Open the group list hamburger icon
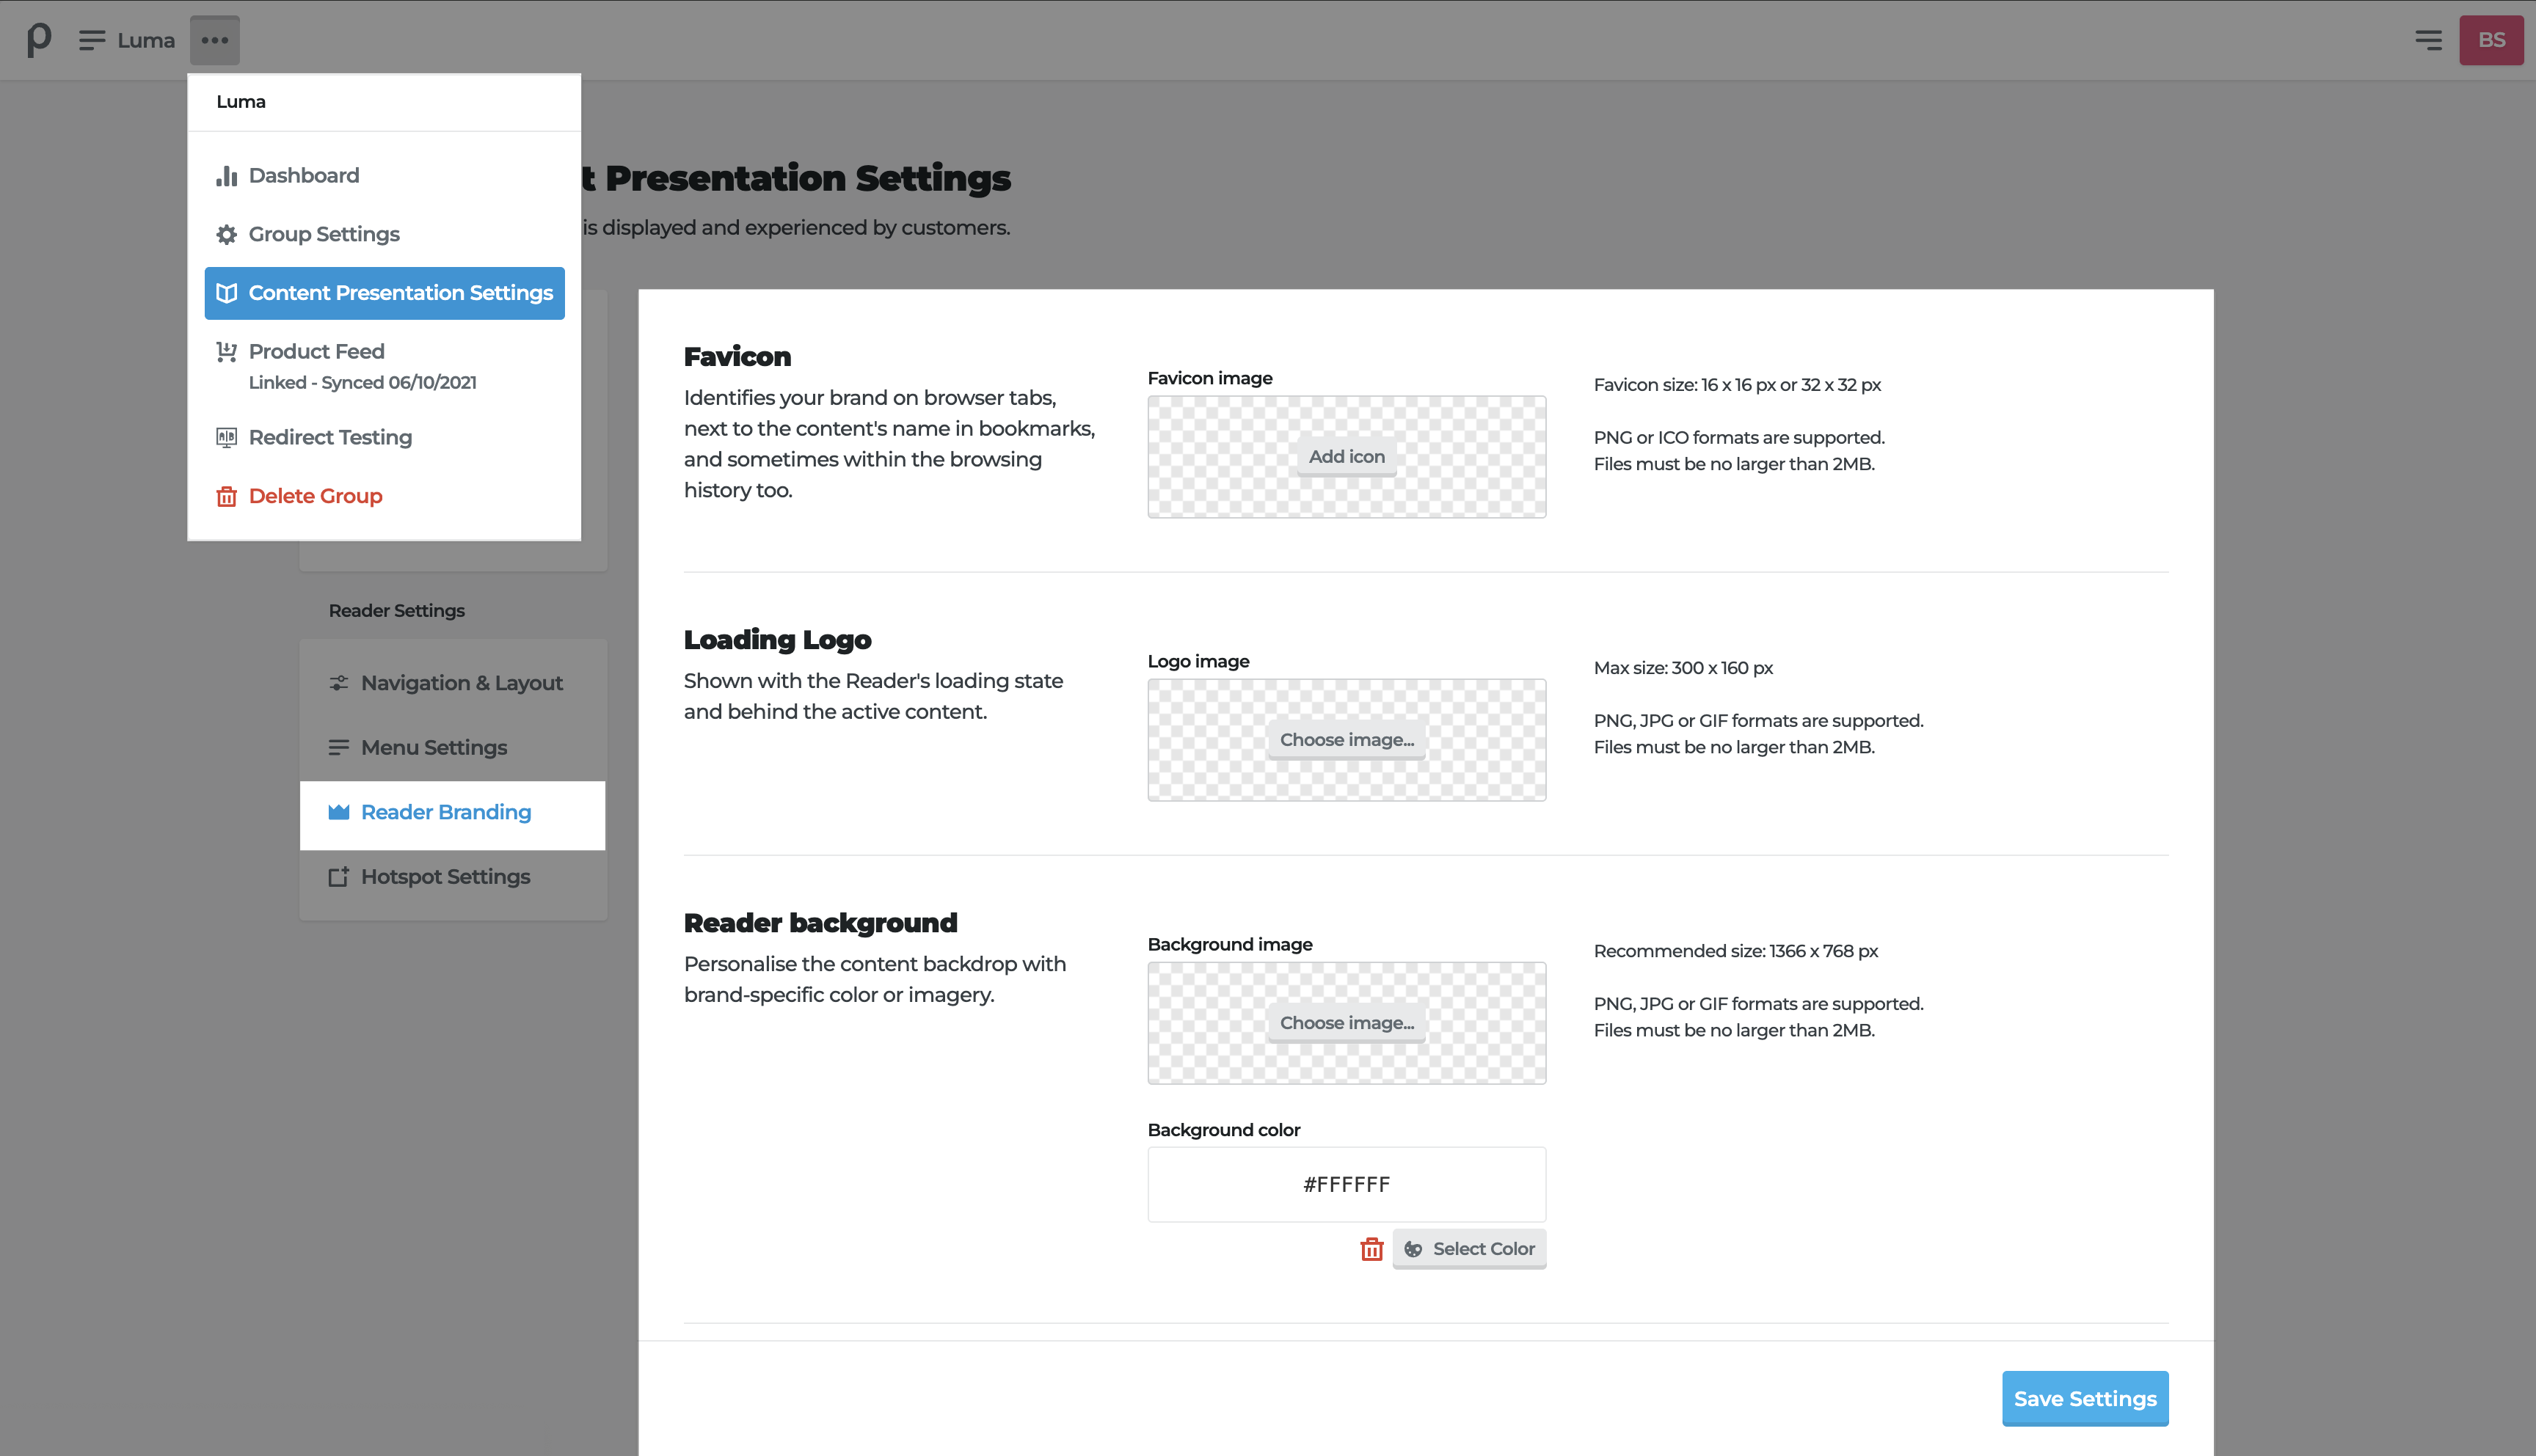2536x1456 pixels. (x=92, y=40)
